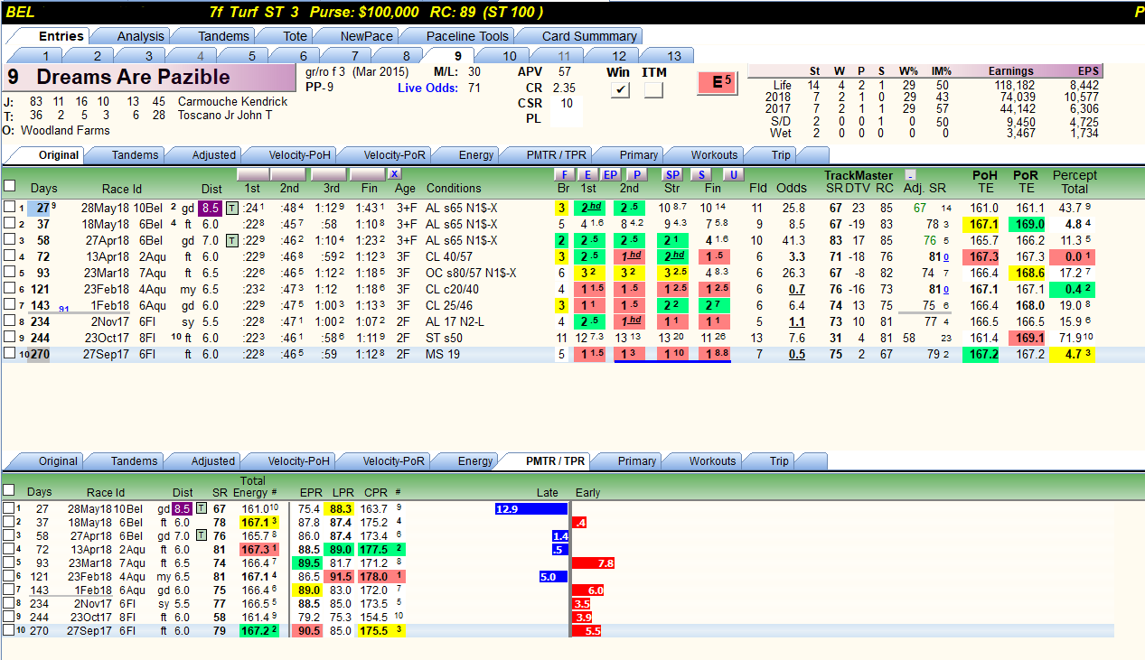Click the red 7.8 Early bar

pyautogui.click(x=595, y=562)
